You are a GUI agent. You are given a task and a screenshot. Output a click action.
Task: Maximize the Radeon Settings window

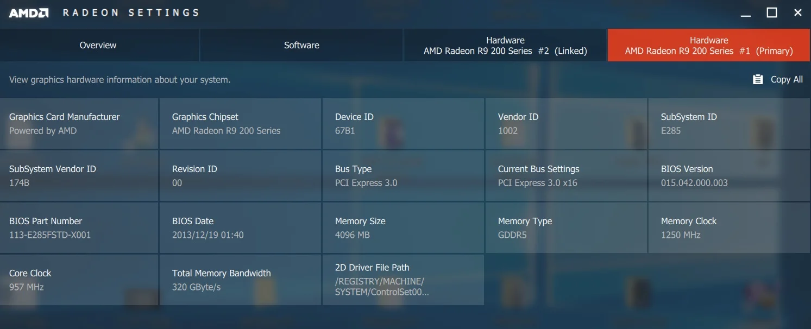772,12
